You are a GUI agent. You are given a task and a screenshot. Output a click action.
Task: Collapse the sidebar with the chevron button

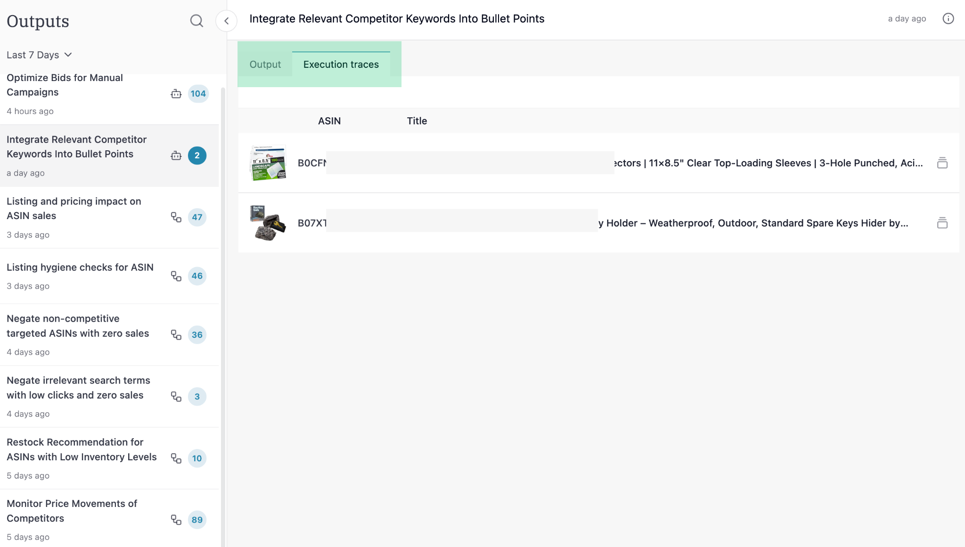(226, 21)
